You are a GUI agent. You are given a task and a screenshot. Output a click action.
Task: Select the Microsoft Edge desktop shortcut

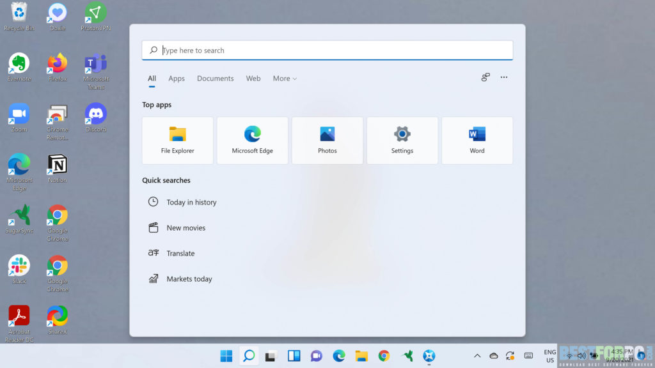19,172
